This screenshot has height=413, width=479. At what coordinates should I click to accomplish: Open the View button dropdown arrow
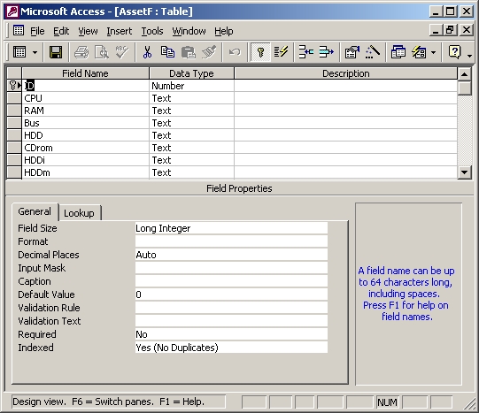(x=35, y=52)
